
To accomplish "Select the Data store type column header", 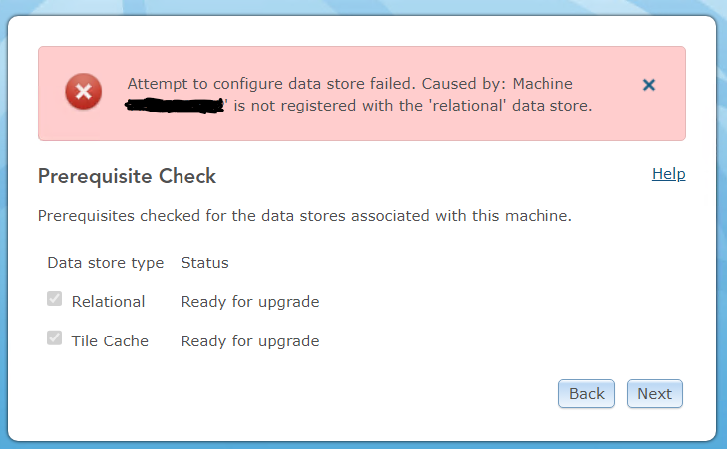I will coord(105,263).
